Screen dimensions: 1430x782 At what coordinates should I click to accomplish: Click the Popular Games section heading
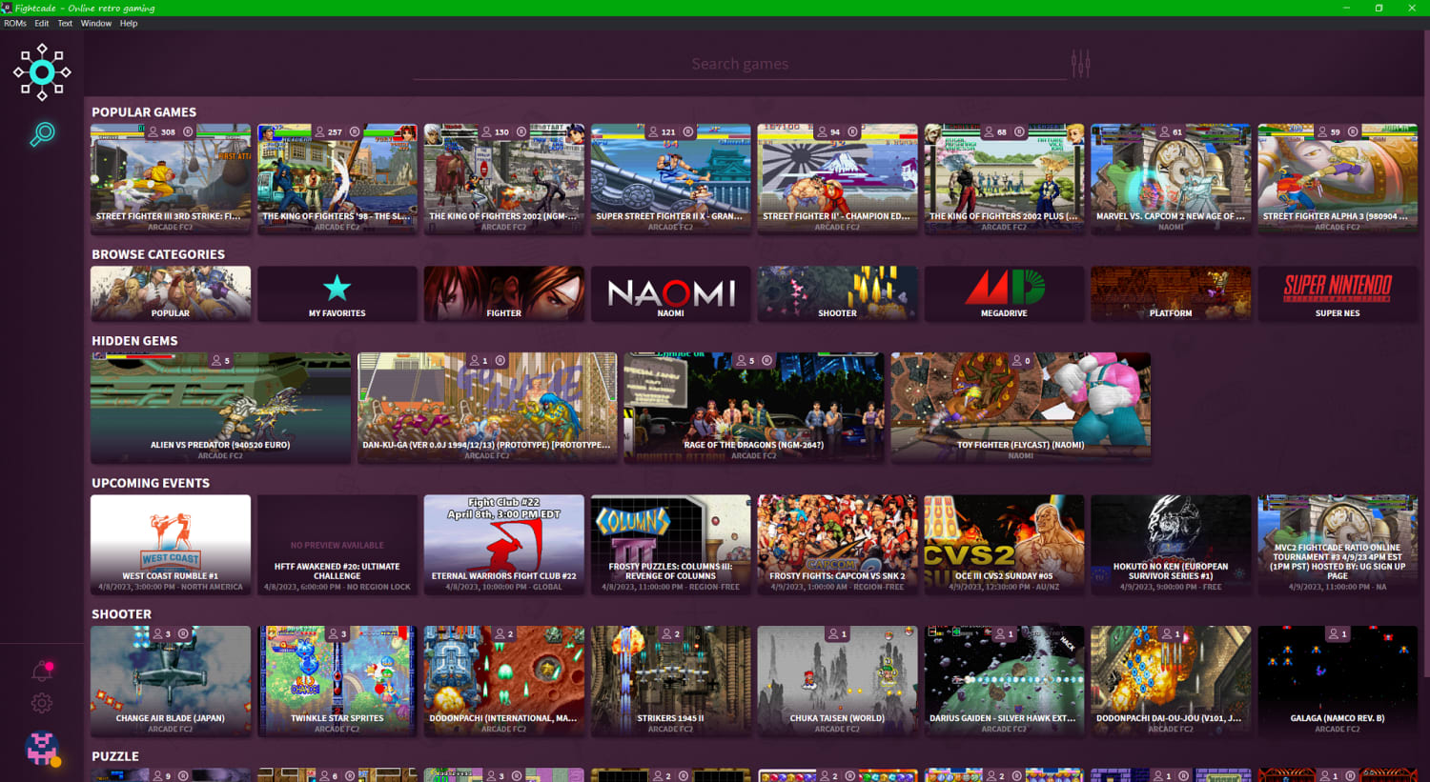tap(144, 112)
